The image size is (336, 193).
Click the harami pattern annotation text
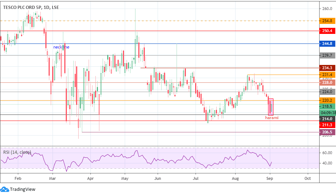click(272, 118)
